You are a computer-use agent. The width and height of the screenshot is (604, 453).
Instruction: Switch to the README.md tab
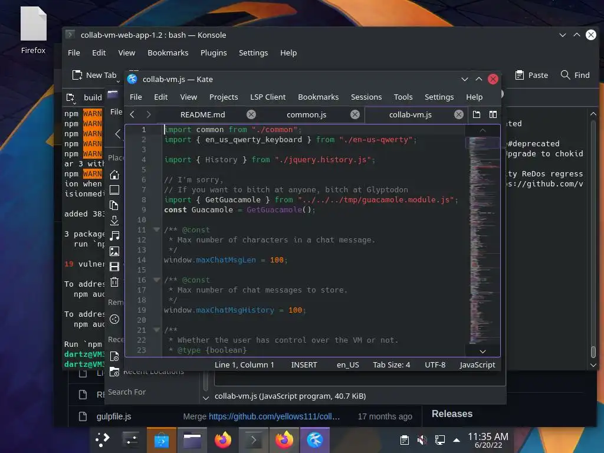coord(203,114)
